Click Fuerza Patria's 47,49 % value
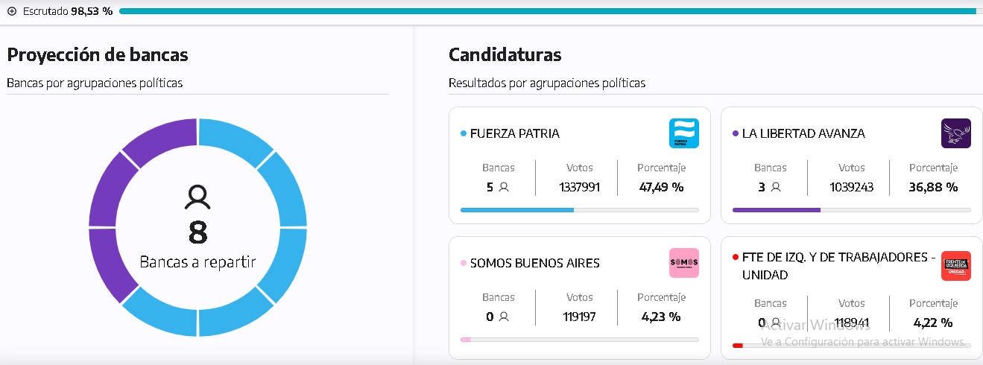 click(661, 187)
